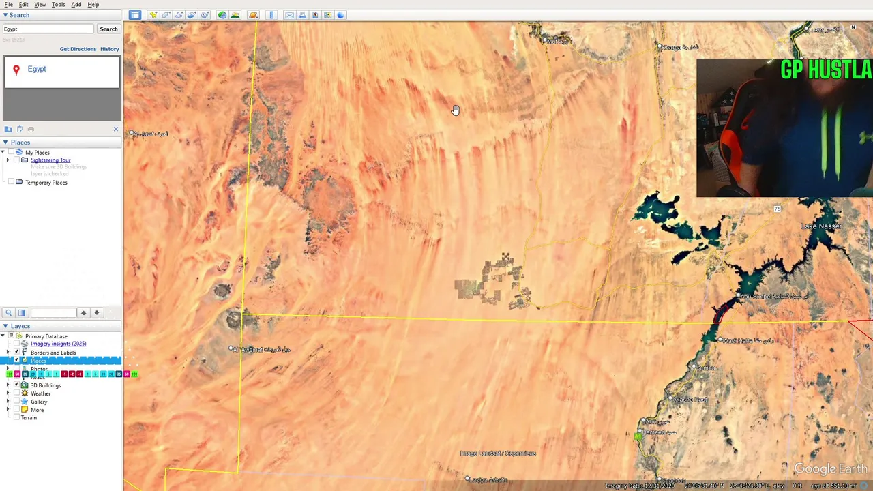This screenshot has width=873, height=491.
Task: Select the Add Polygon tool
Action: pyautogui.click(x=166, y=15)
